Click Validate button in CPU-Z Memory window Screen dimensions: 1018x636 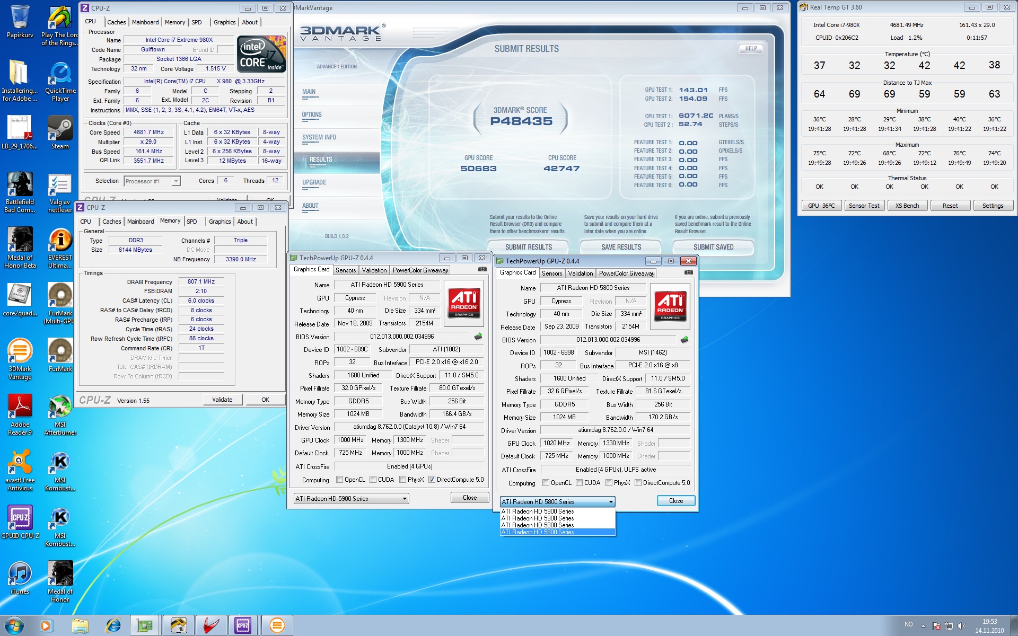click(222, 400)
